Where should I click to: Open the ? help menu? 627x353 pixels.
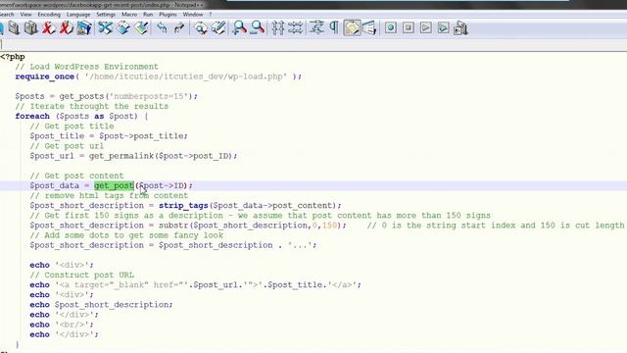(x=211, y=15)
